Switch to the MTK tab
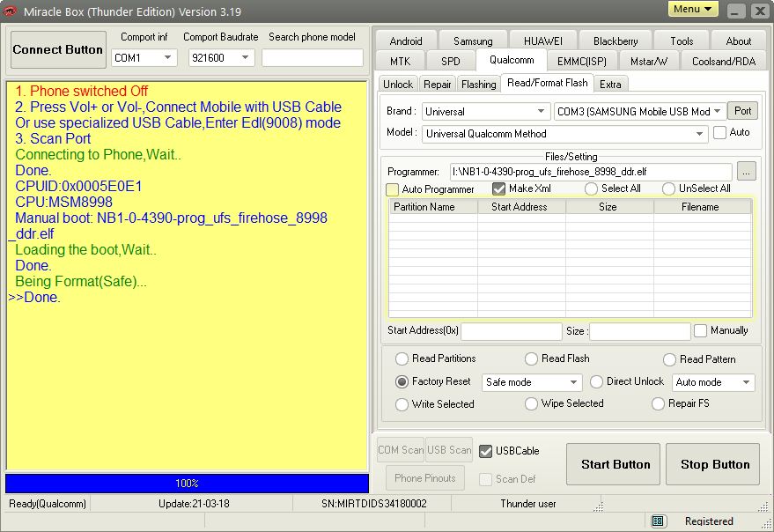The height and width of the screenshot is (532, 774). coord(401,62)
